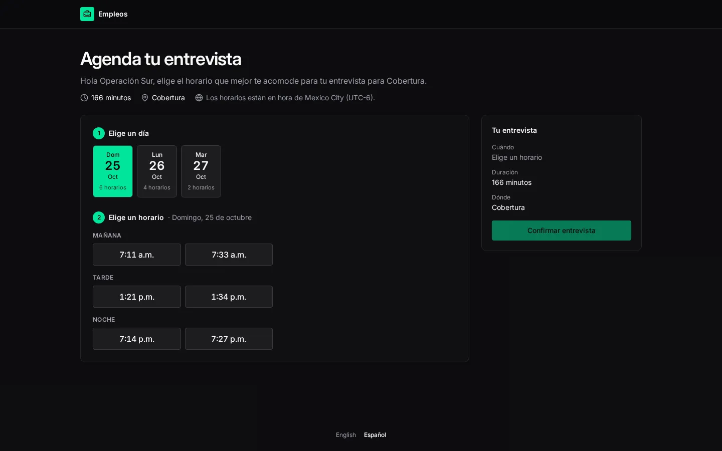Click the 'Tu entrevista' summary title
This screenshot has height=451, width=722.
(x=514, y=130)
